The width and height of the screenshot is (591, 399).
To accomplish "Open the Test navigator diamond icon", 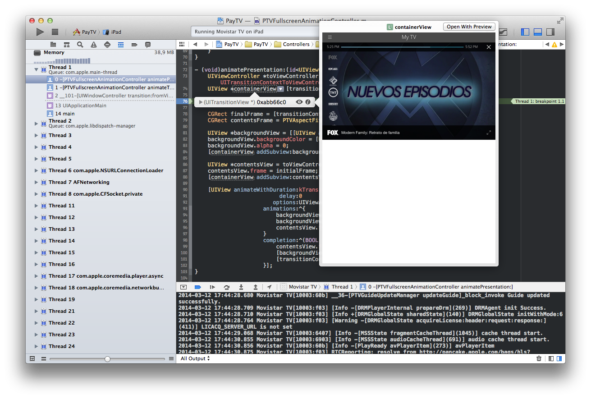I will pyautogui.click(x=107, y=45).
